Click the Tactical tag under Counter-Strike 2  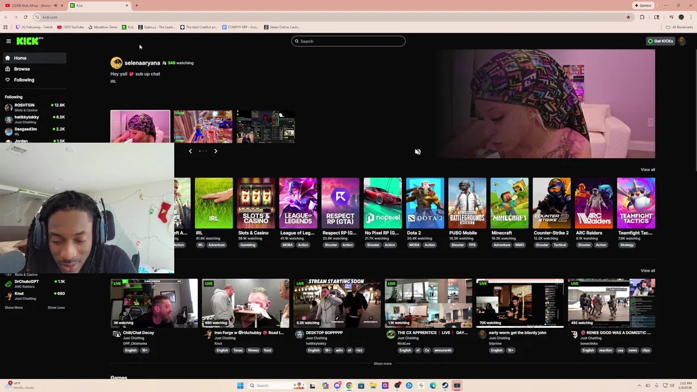560,245
